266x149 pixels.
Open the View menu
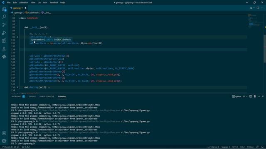(33, 2)
